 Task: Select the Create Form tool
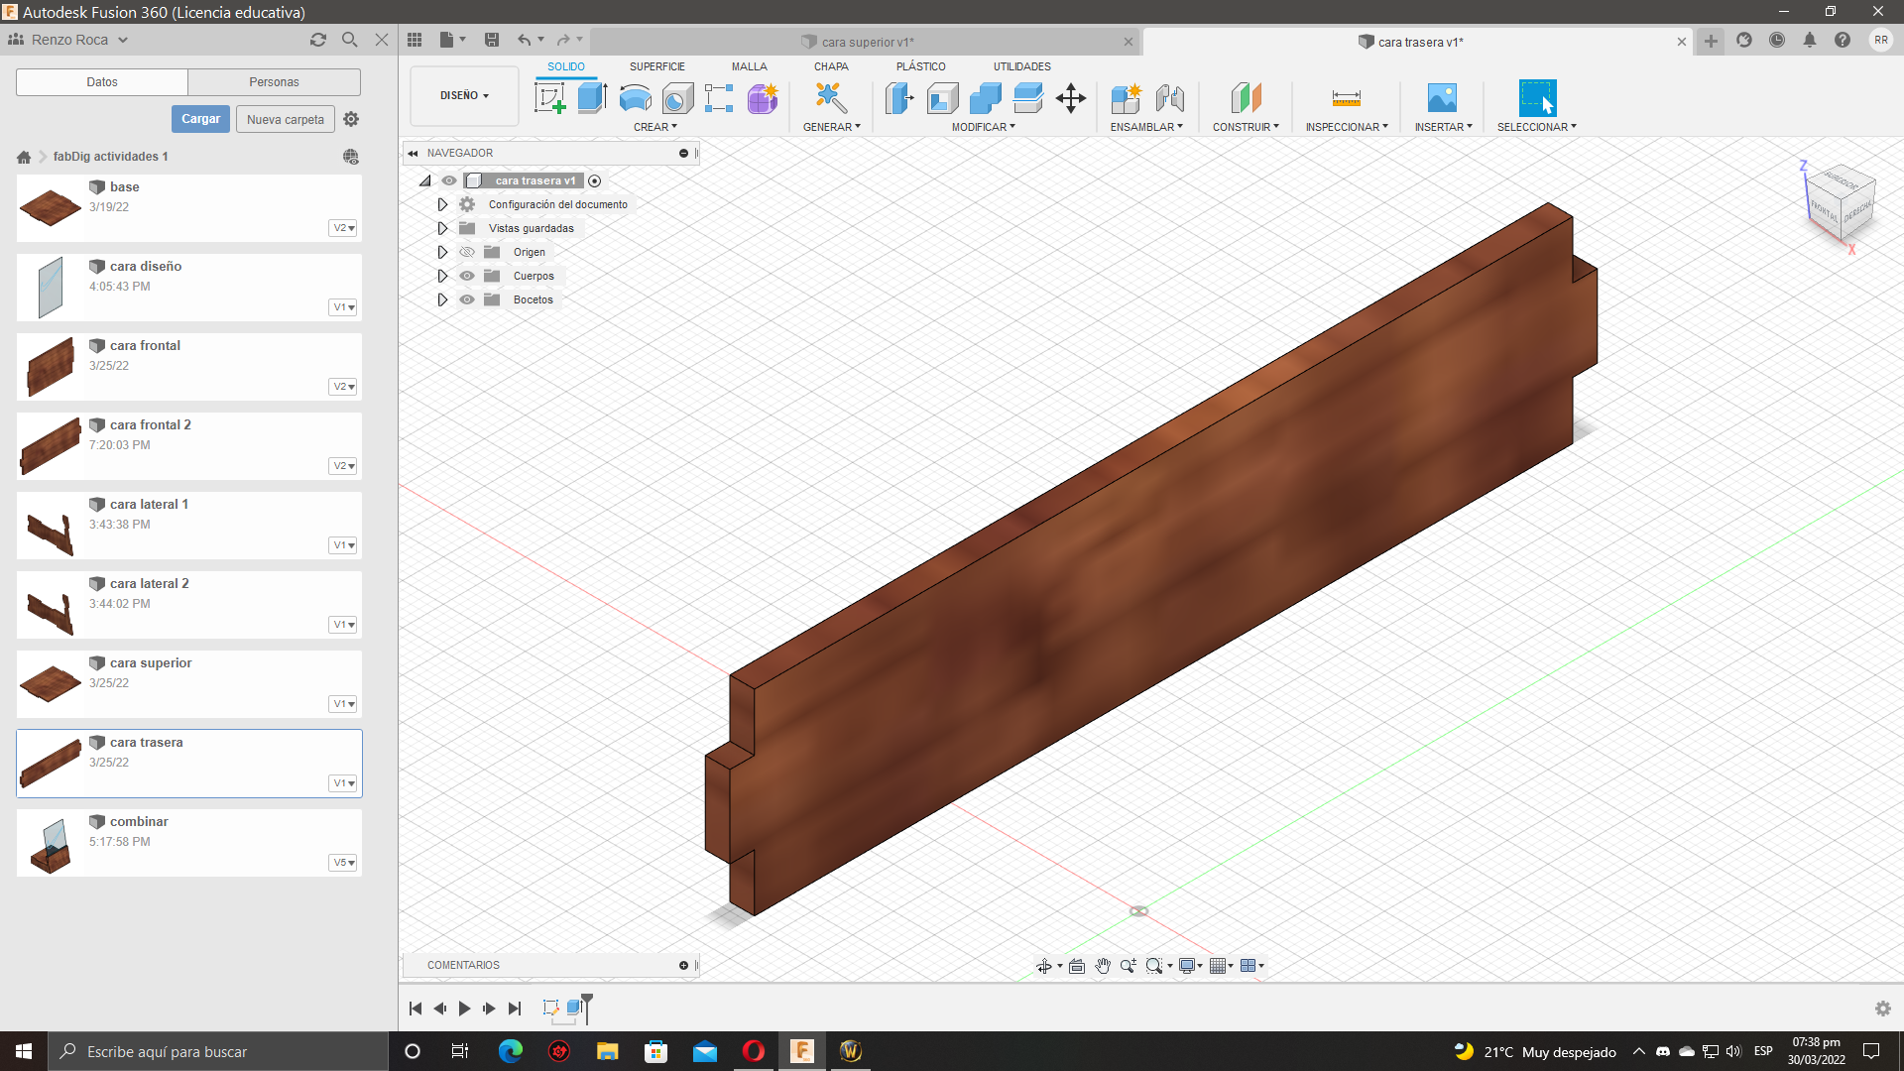point(763,98)
